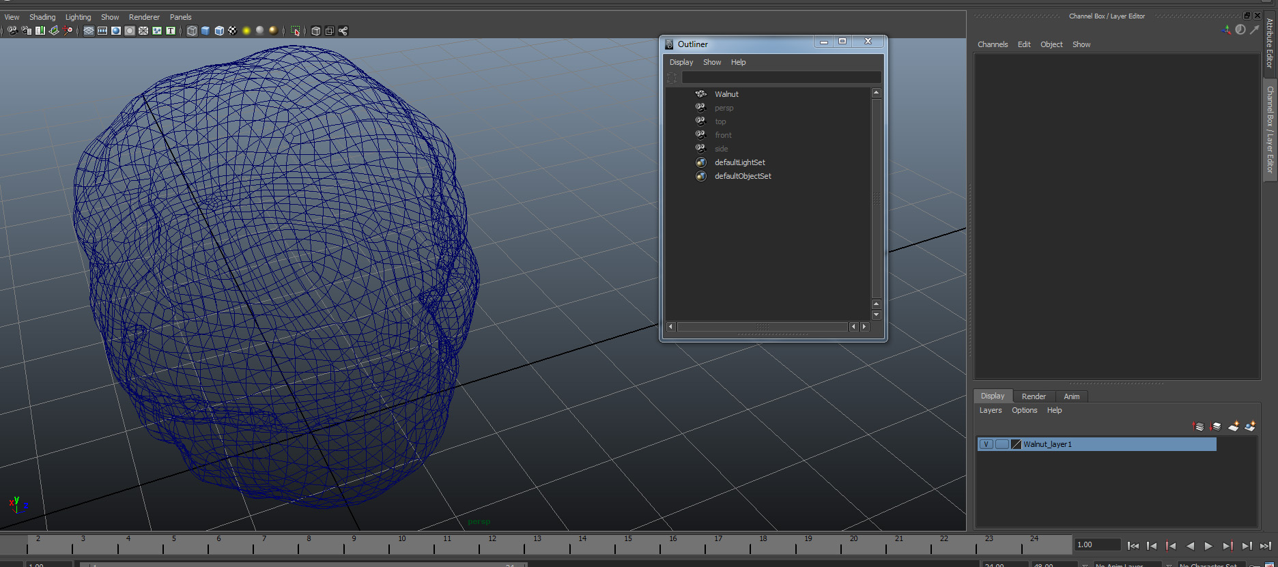
Task: Toggle the X-Ray cube icon
Action: 315,31
